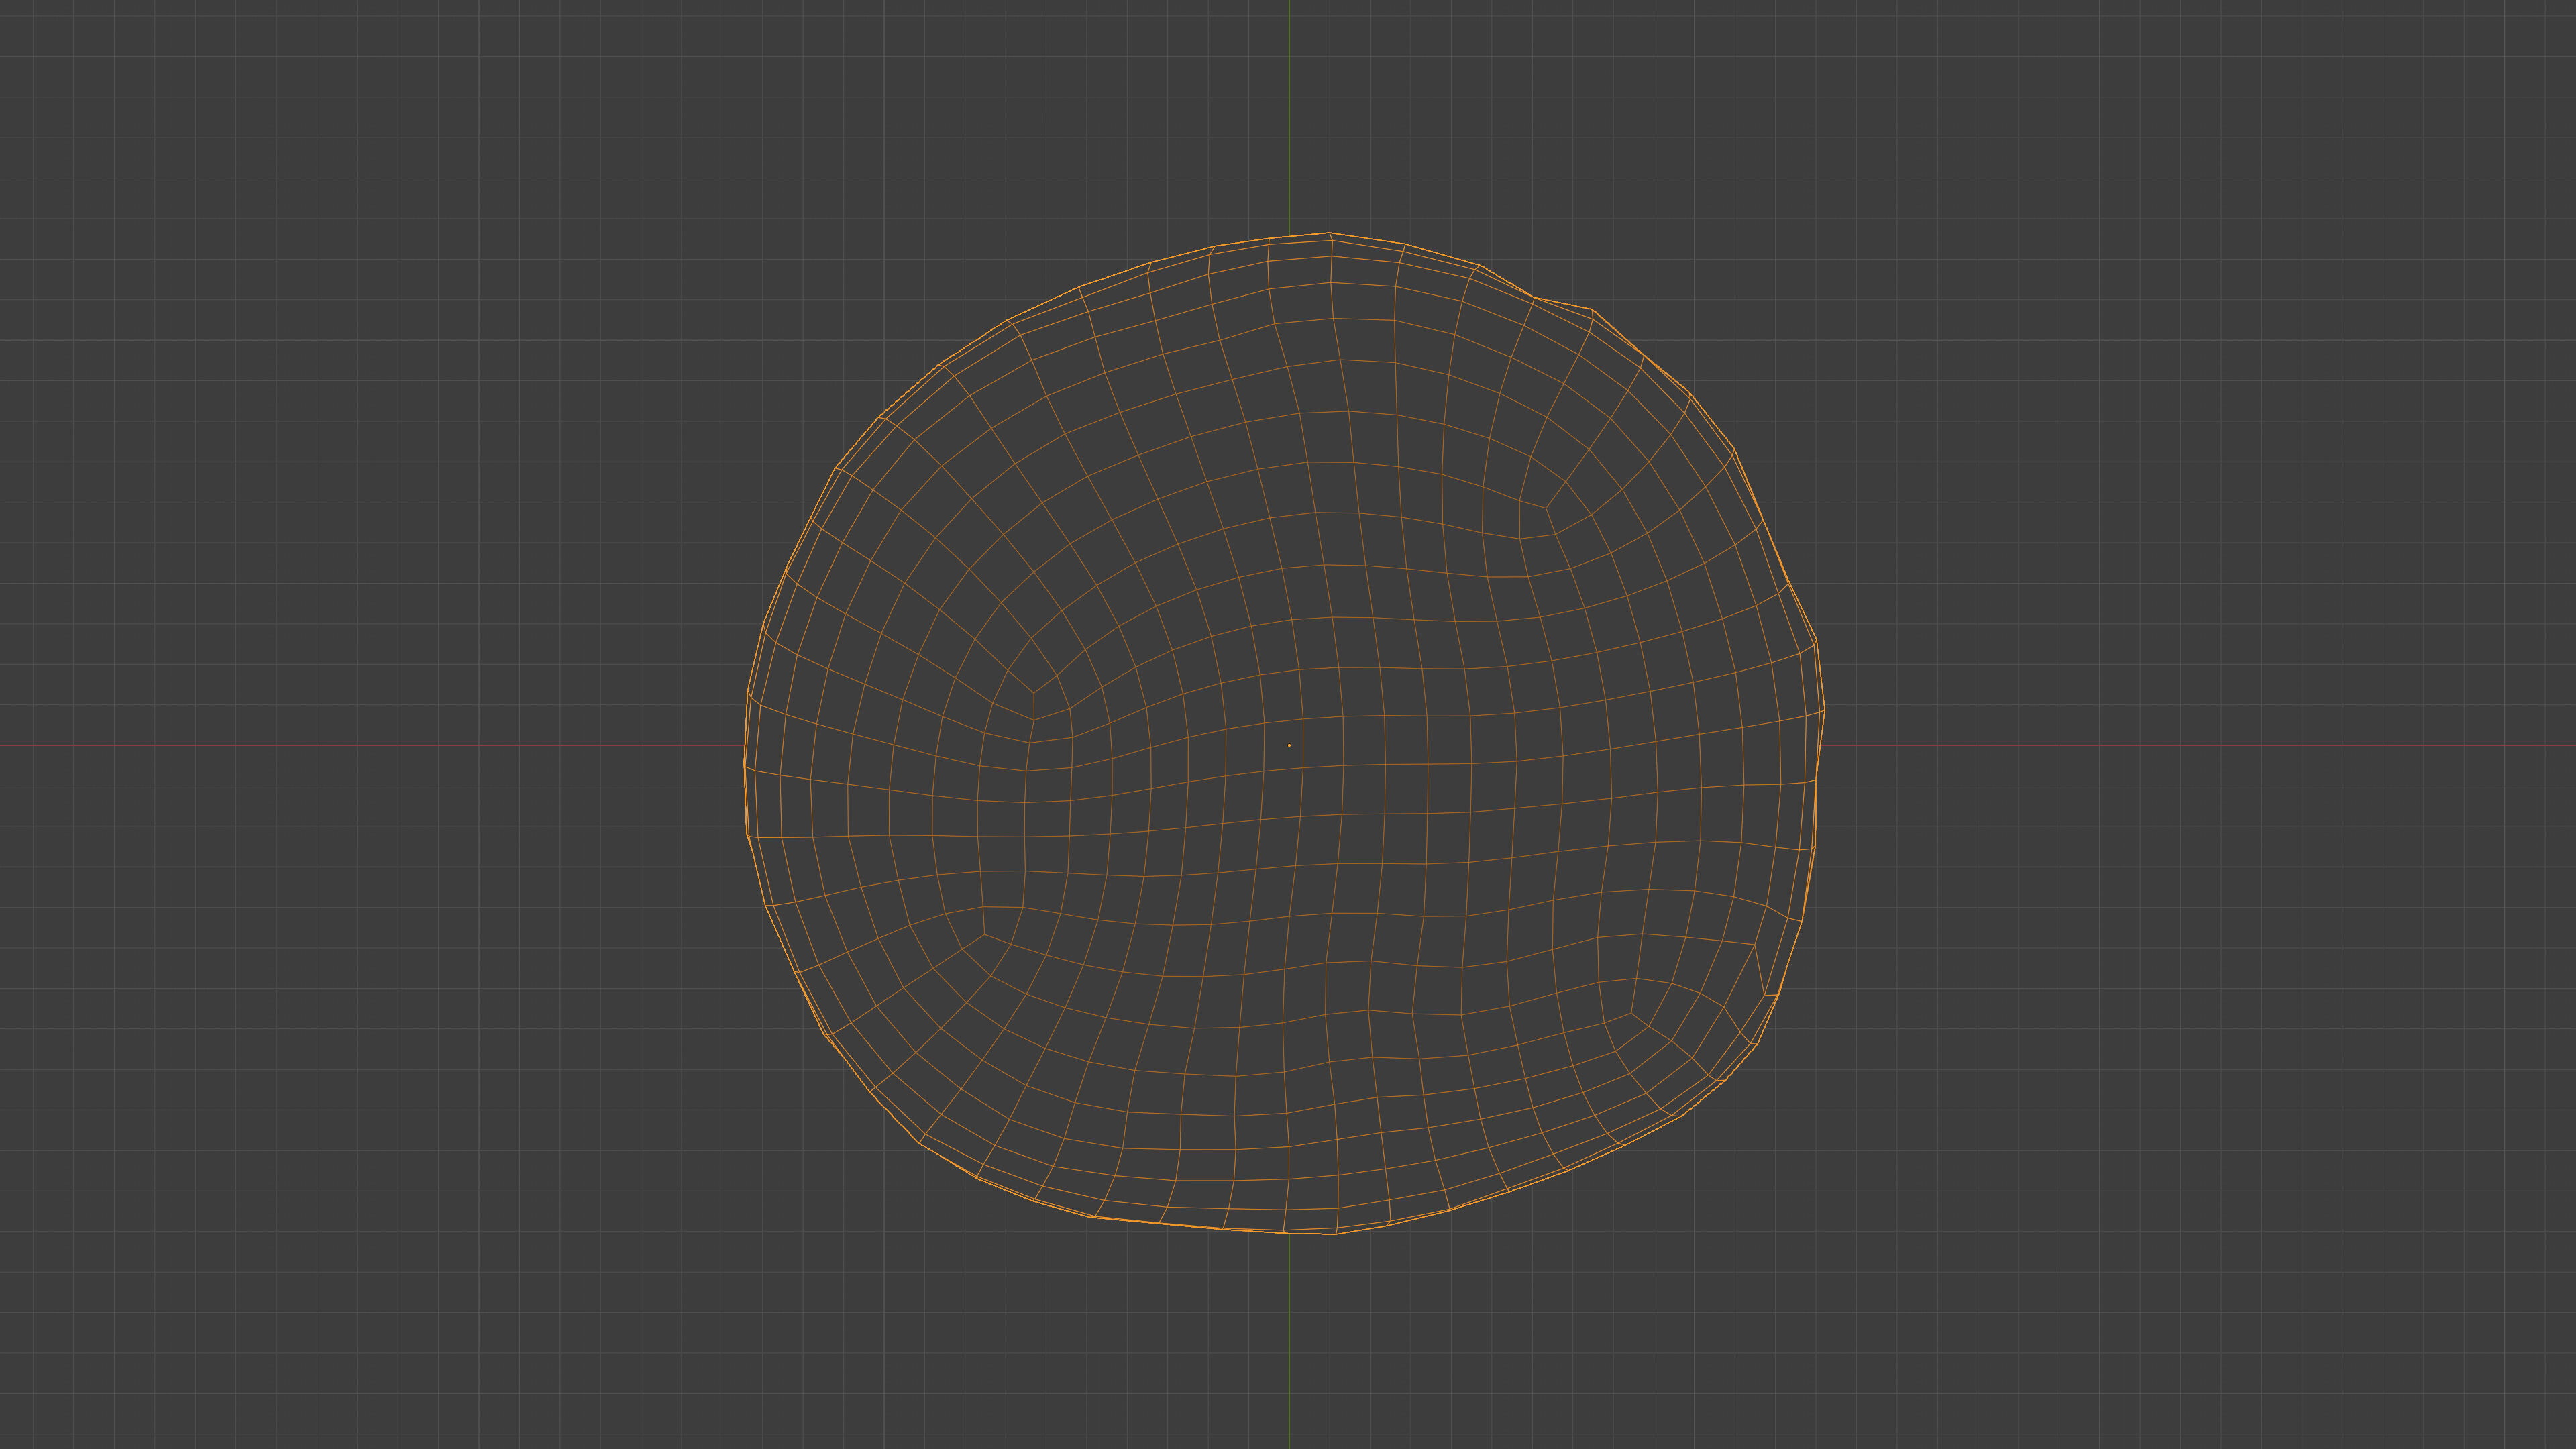This screenshot has height=1449, width=2576.
Task: Select the topmost vertex of the wireframe mesh
Action: coord(1329,233)
